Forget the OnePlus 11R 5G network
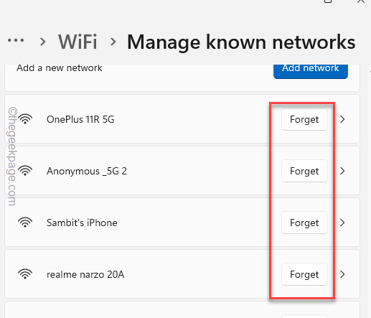This screenshot has height=318, width=371. [x=304, y=119]
